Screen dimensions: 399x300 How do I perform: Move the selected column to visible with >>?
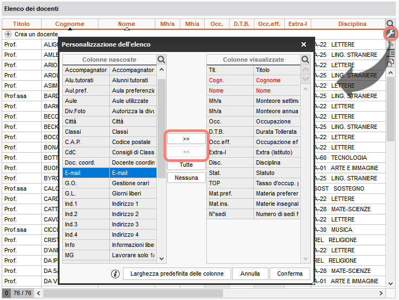(186, 139)
